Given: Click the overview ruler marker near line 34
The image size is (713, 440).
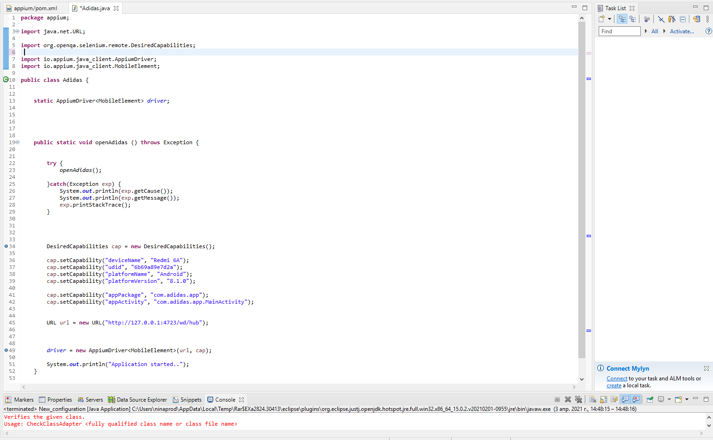Looking at the screenshot, I should 589,236.
